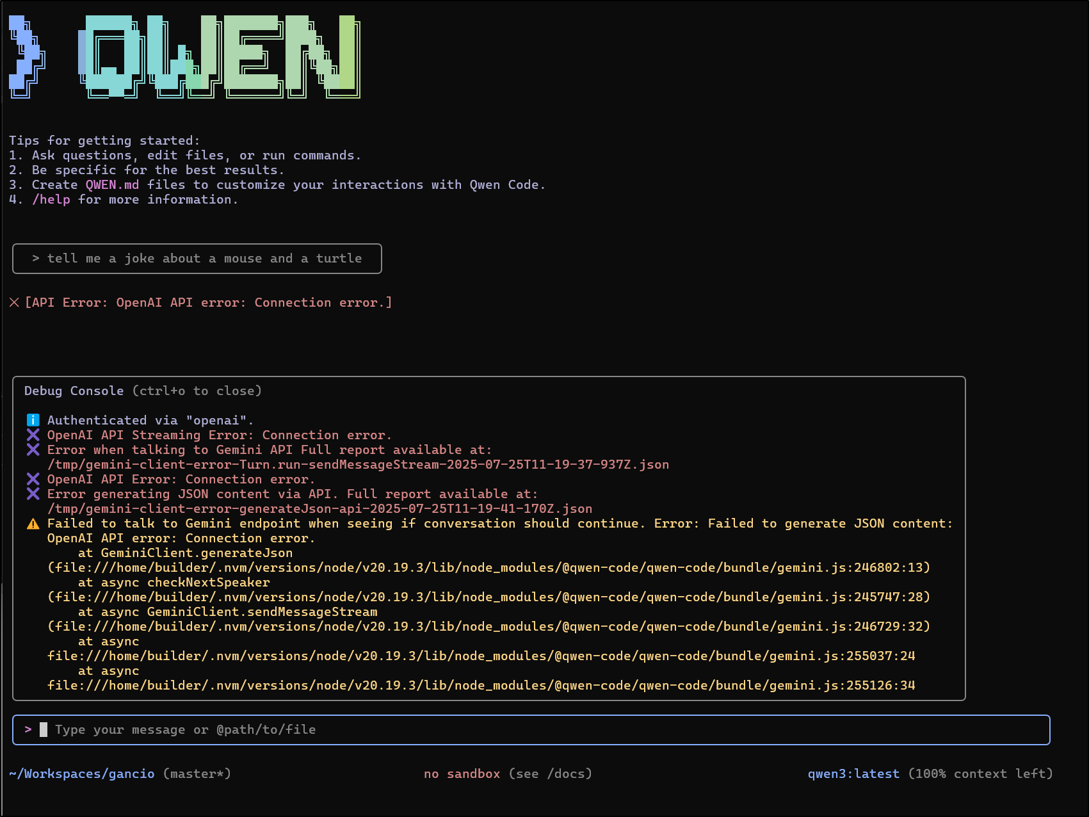
Task: Click tip 'Be specific for the best results.'
Action: [x=158, y=170]
